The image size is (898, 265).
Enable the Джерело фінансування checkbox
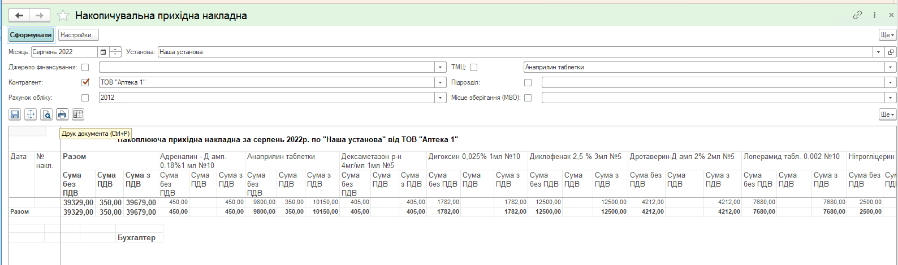pos(85,67)
